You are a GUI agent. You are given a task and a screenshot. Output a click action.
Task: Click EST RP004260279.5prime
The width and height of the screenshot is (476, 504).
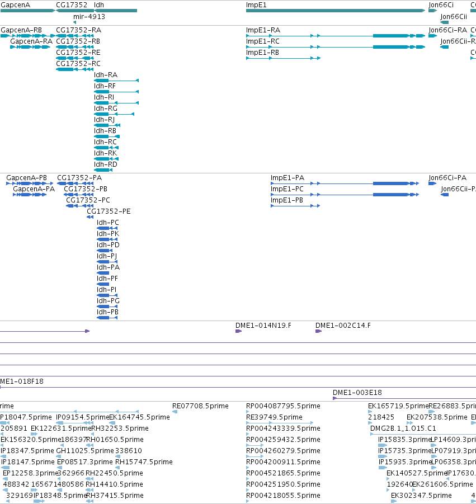[255, 456]
